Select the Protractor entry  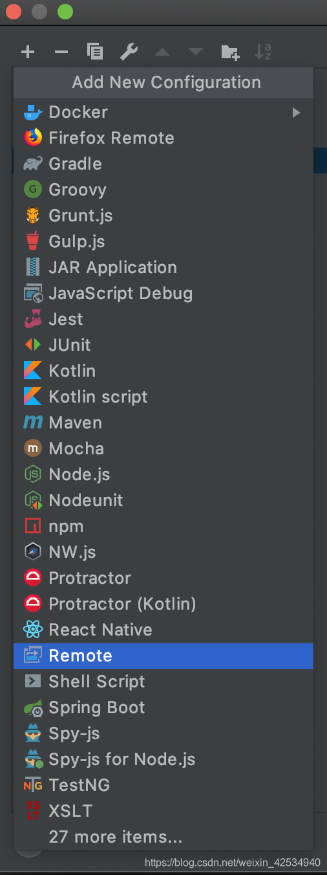[x=163, y=578]
